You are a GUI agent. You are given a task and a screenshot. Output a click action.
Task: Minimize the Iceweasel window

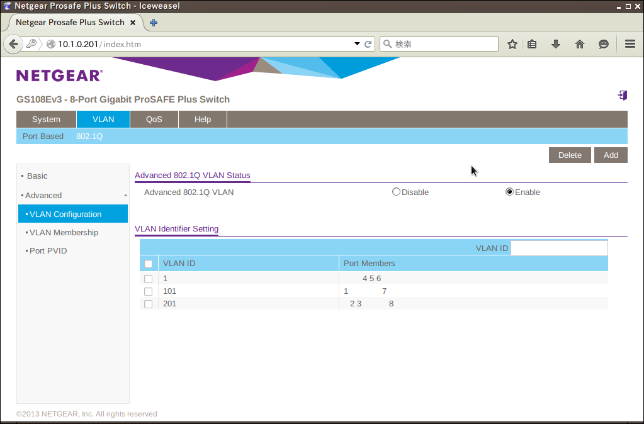click(619, 6)
